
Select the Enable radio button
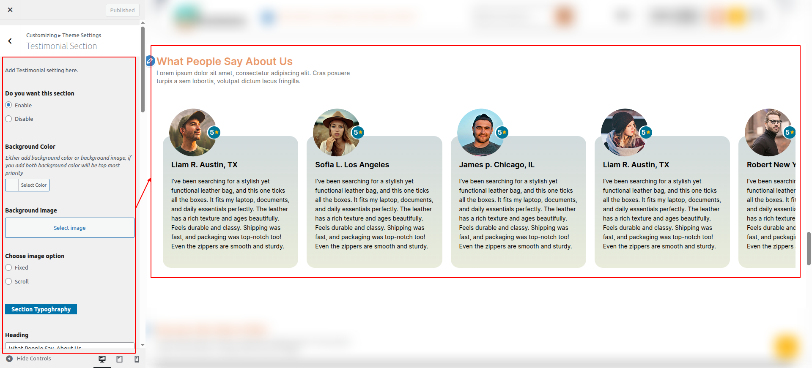[x=8, y=105]
